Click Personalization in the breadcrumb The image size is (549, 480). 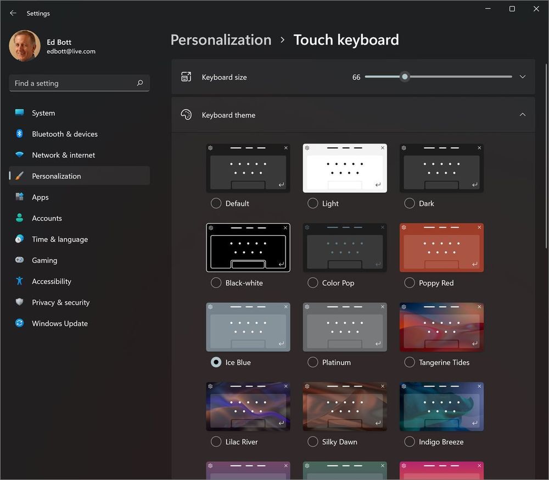(x=221, y=40)
